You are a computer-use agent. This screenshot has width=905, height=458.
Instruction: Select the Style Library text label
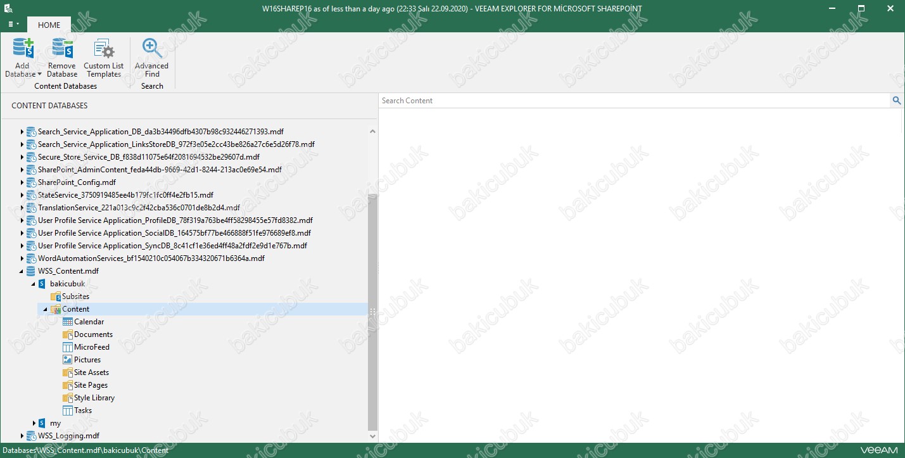point(94,398)
